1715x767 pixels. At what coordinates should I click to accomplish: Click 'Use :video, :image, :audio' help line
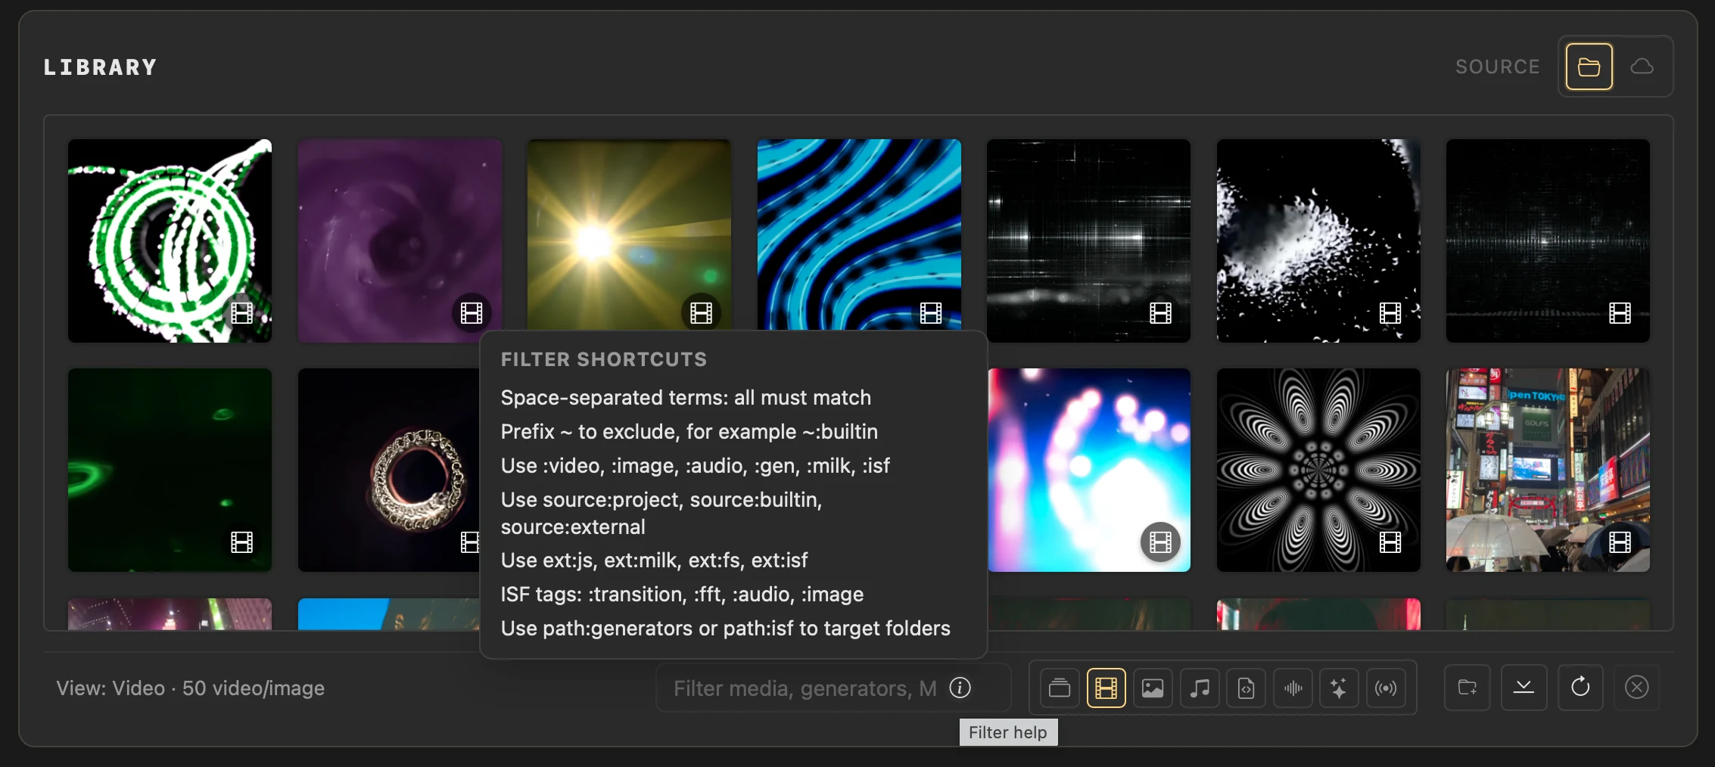point(695,466)
